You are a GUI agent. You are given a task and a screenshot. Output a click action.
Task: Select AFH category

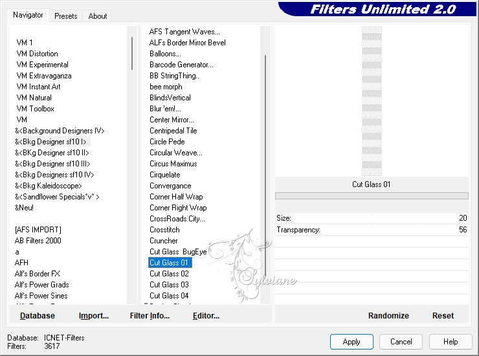pyautogui.click(x=21, y=263)
